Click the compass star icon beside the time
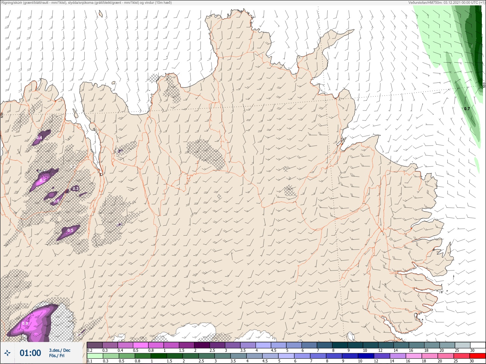Screen dimensions: 486x364 (7, 353)
